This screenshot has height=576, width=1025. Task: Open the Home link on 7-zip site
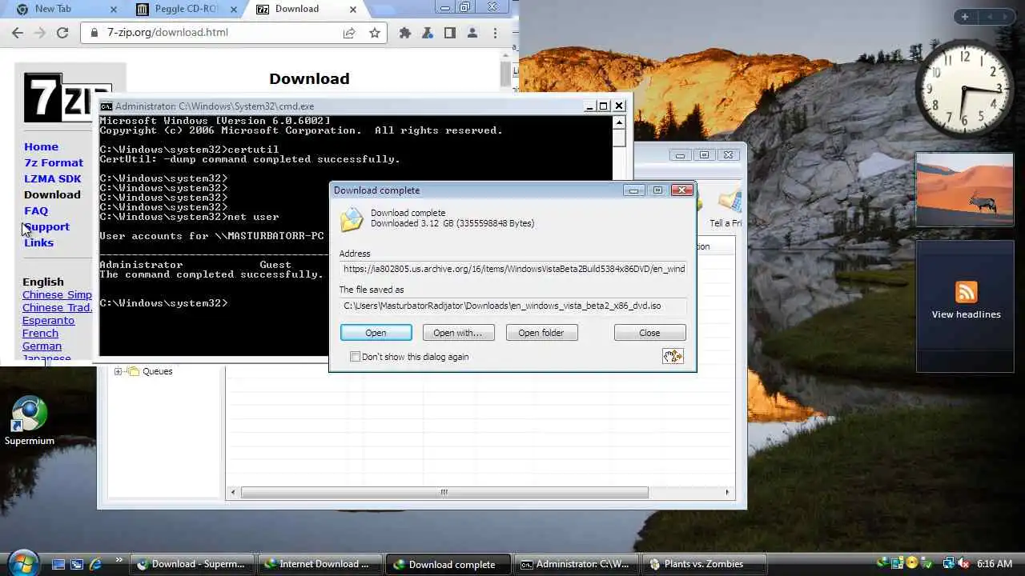41,146
